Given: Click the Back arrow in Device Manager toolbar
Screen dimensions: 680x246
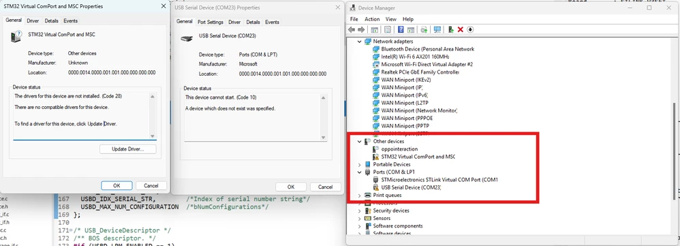Looking at the screenshot, I should coord(352,29).
